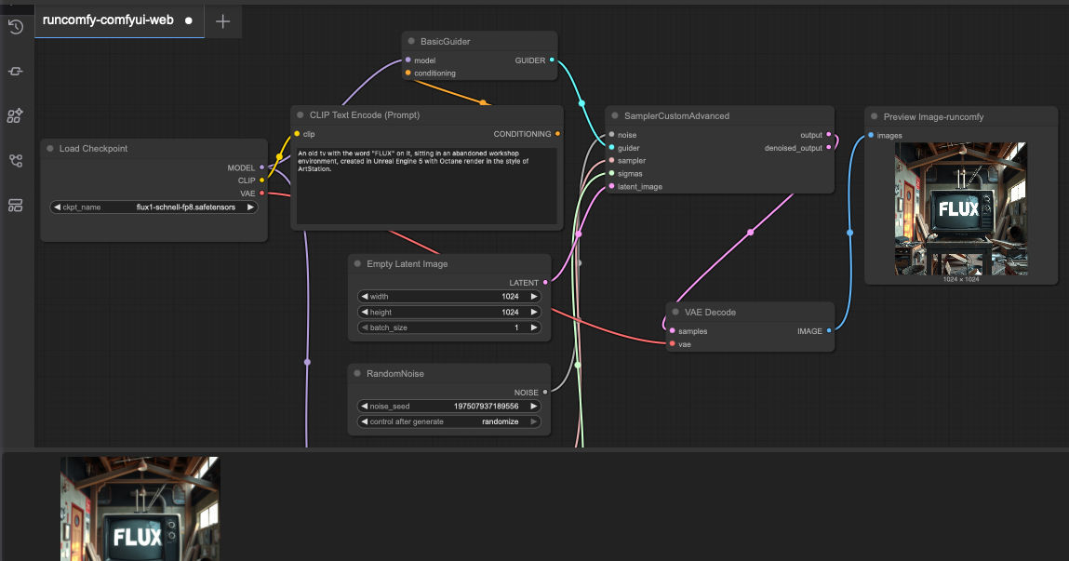Increase batch_size with the right arrow
Viewport: 1069px width, 561px height.
pyautogui.click(x=534, y=327)
